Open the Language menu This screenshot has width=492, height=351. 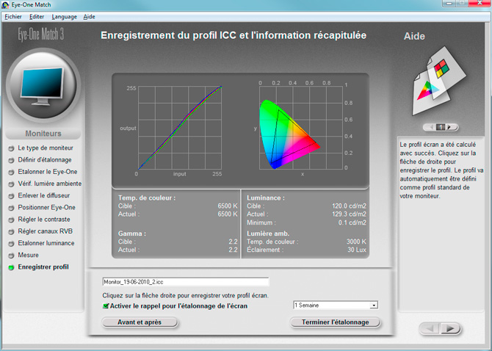(x=65, y=17)
